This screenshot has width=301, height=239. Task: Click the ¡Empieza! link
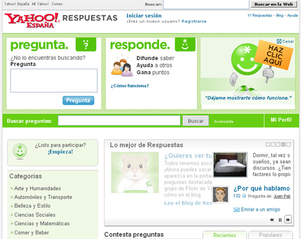pos(60,152)
